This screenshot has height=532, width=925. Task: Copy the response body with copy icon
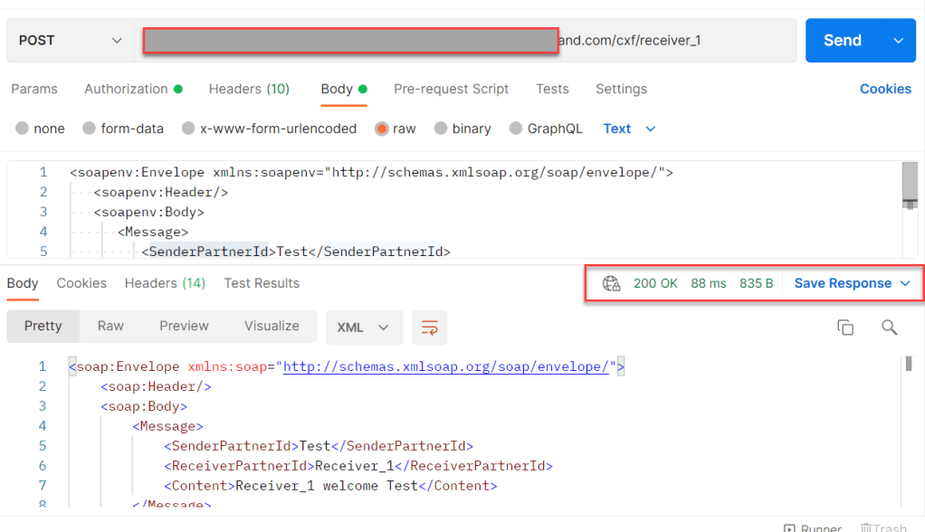pos(845,328)
